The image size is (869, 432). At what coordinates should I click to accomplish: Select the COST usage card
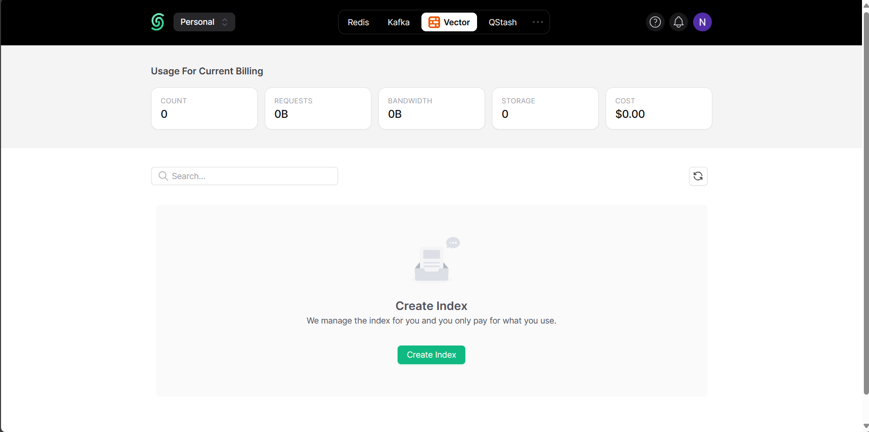pyautogui.click(x=659, y=108)
